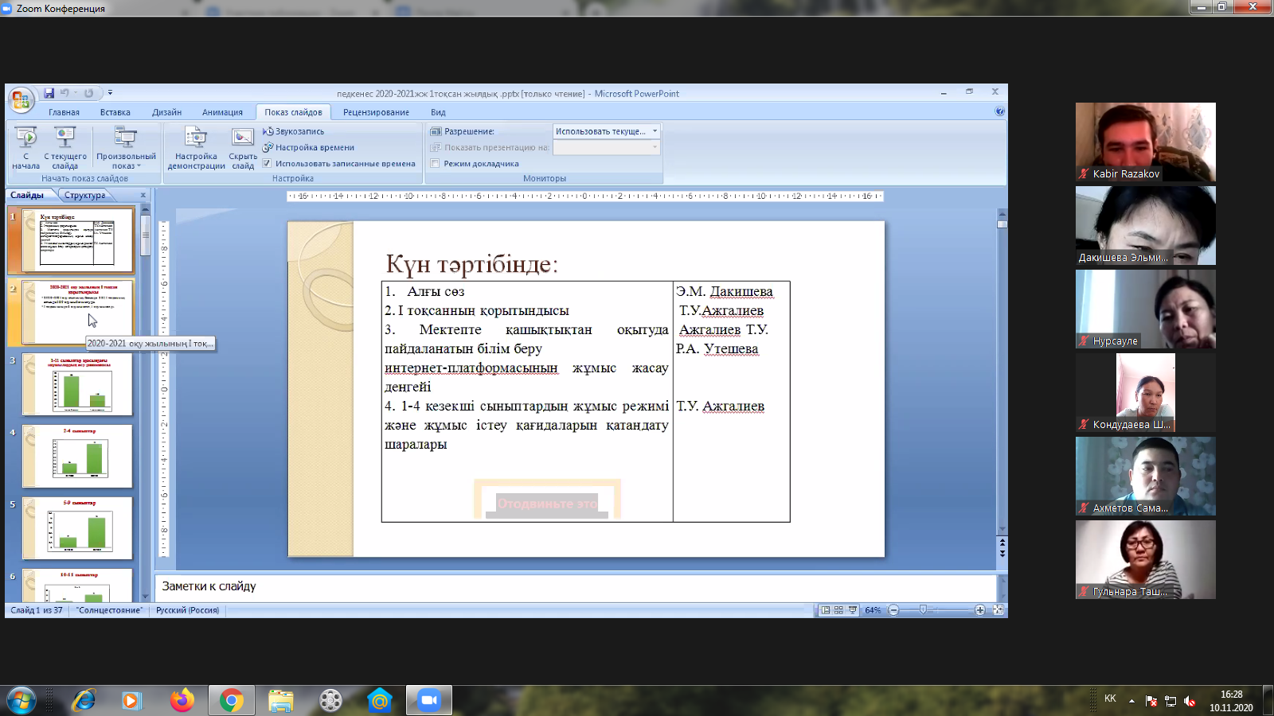This screenshot has height=716, width=1274.
Task: Select slide 3 thumbnail with chart
Action: tap(78, 385)
